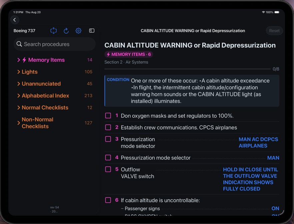Go back with the top-left arrow
This screenshot has height=224, width=294.
click(x=15, y=20)
